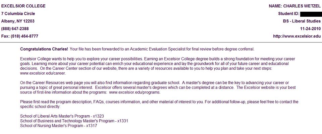Click the Fax: (518) 464-8777 line

tap(20, 36)
